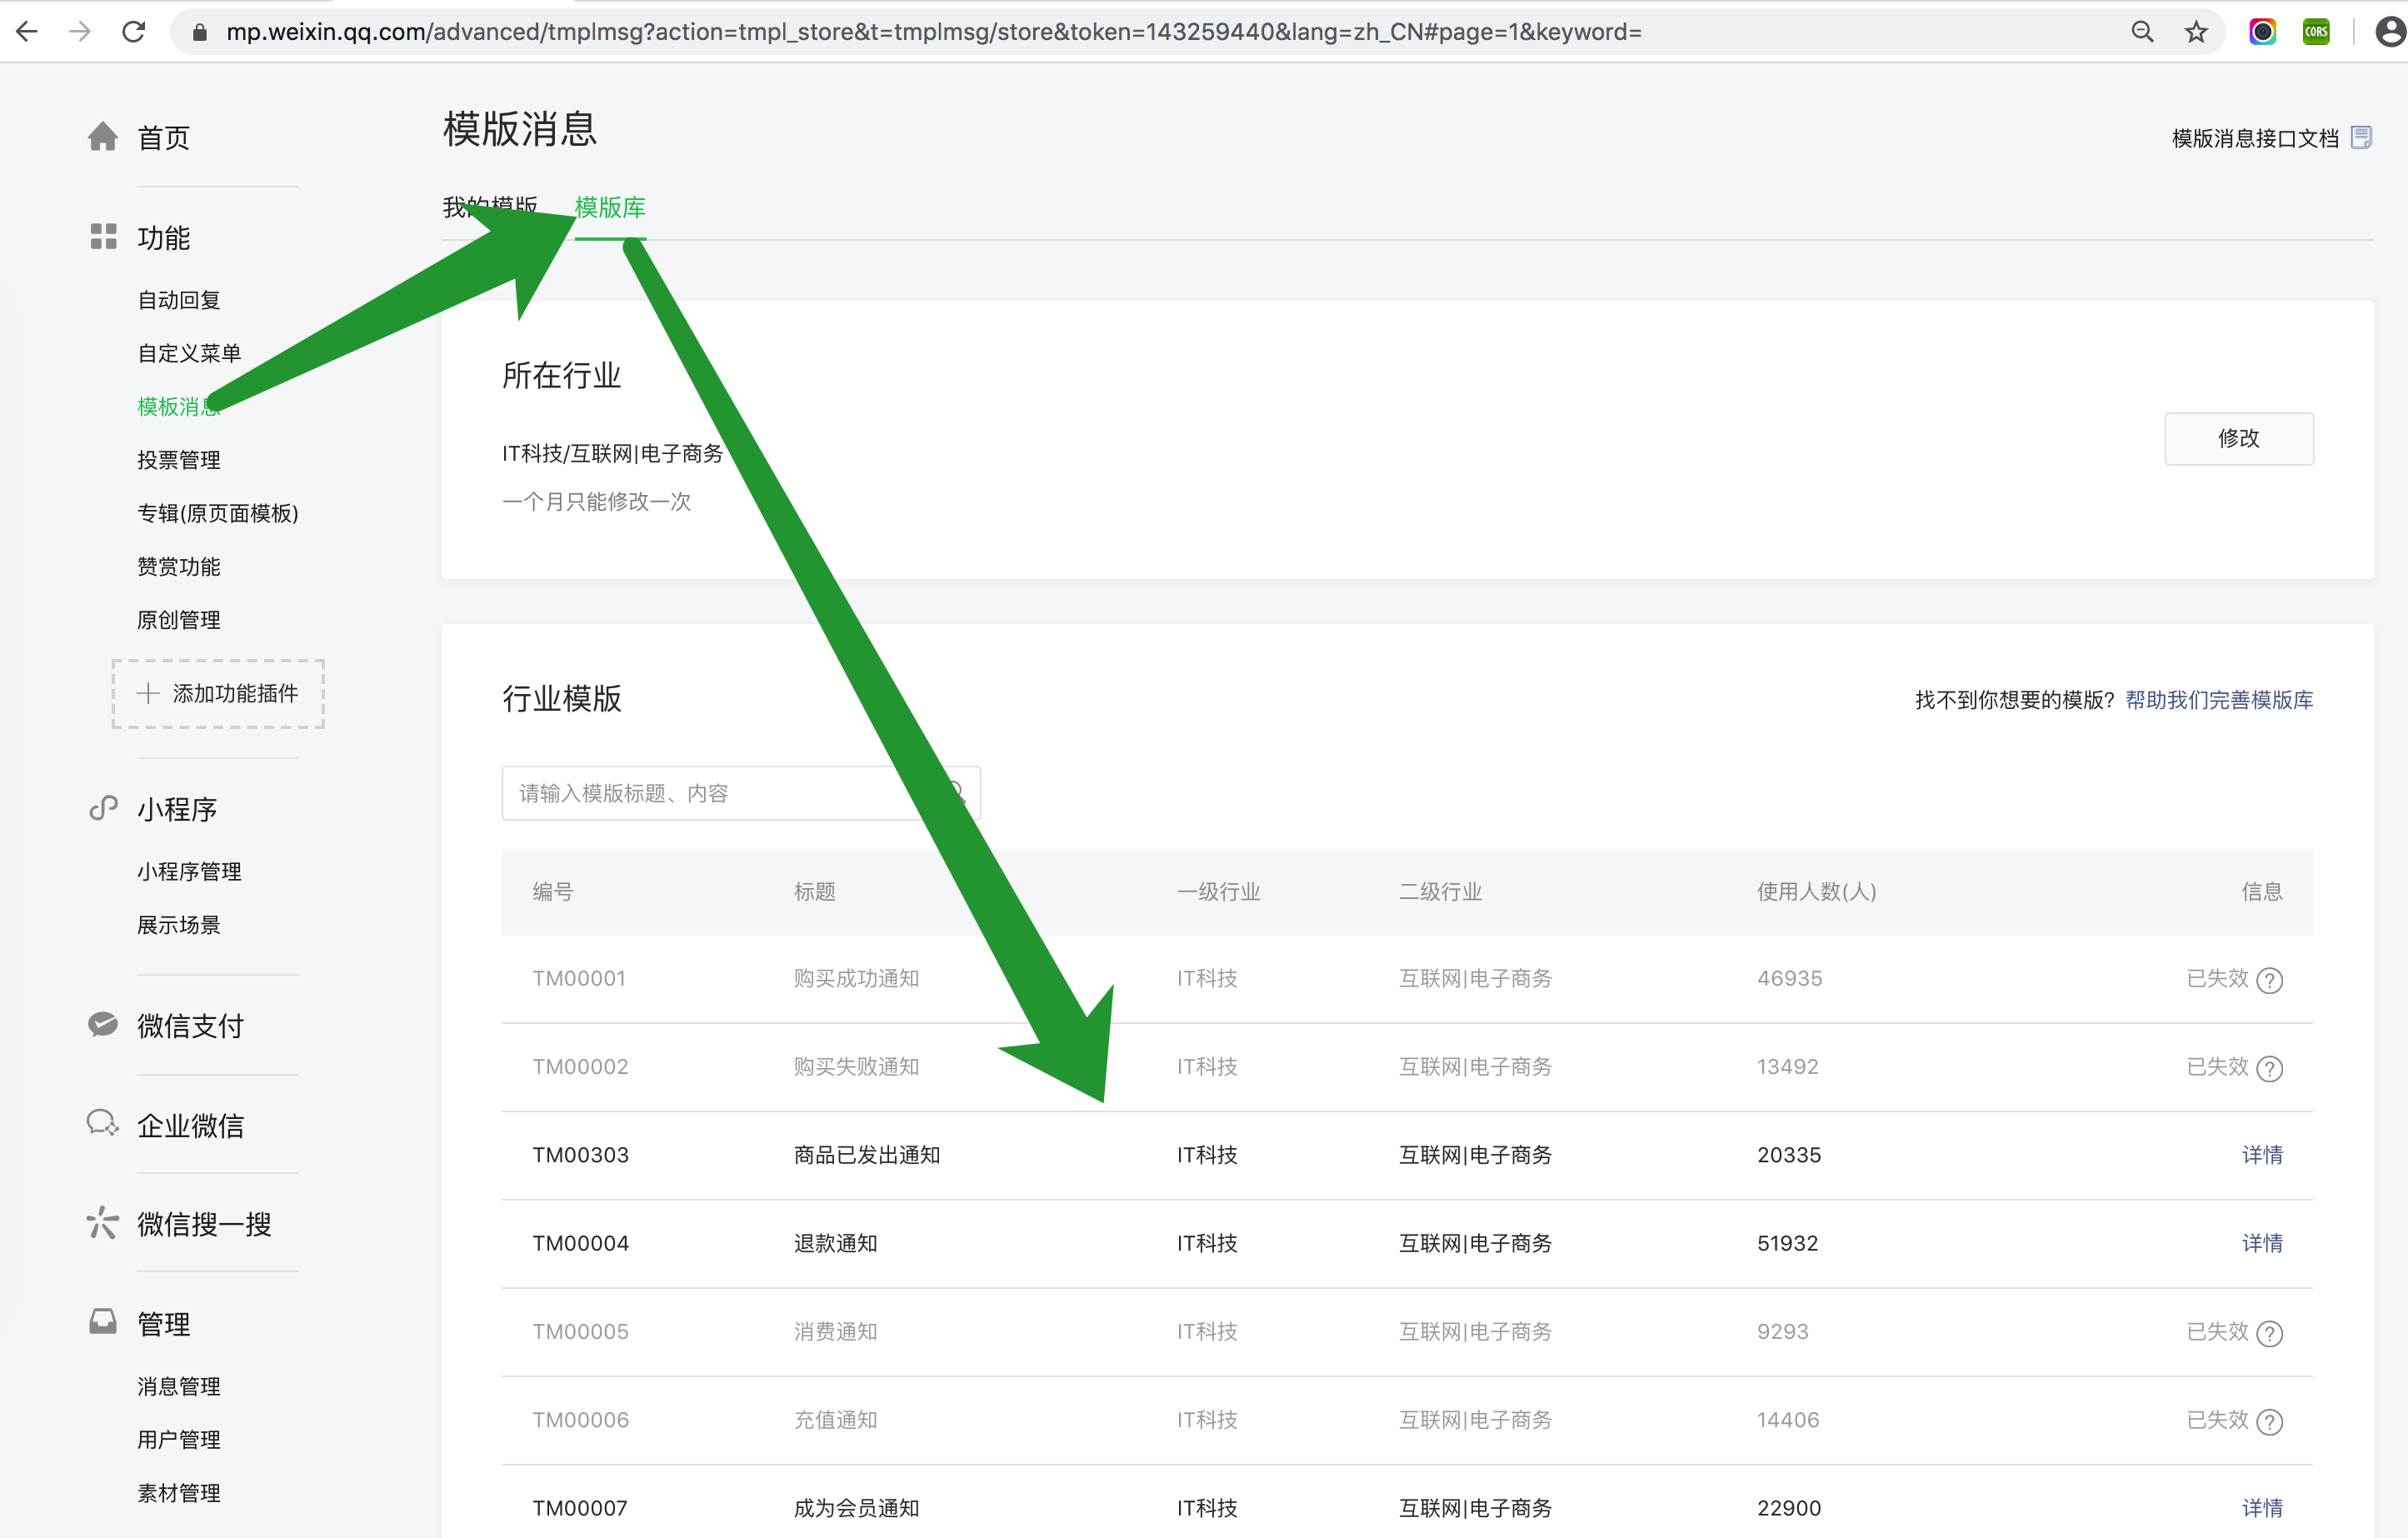Screen dimensions: 2408x1538
Task: Open the 模版消息接口文档 document icon
Action: (x=2361, y=137)
